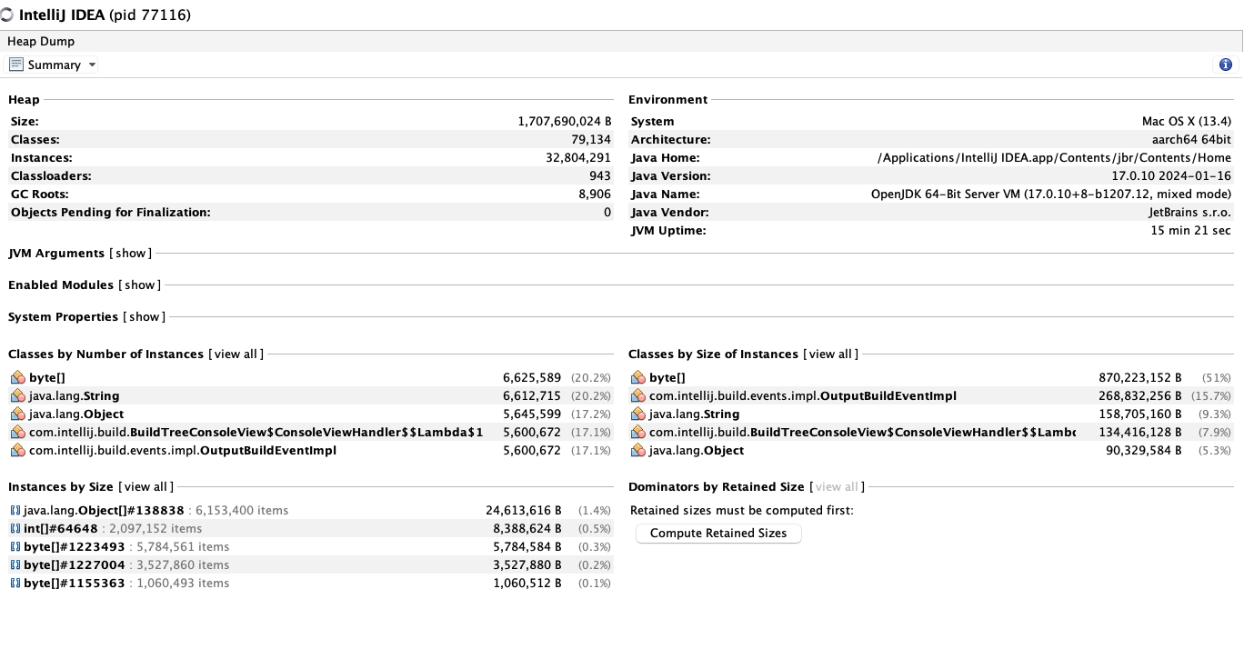Click the array icon beside int[]#64648

(15, 529)
